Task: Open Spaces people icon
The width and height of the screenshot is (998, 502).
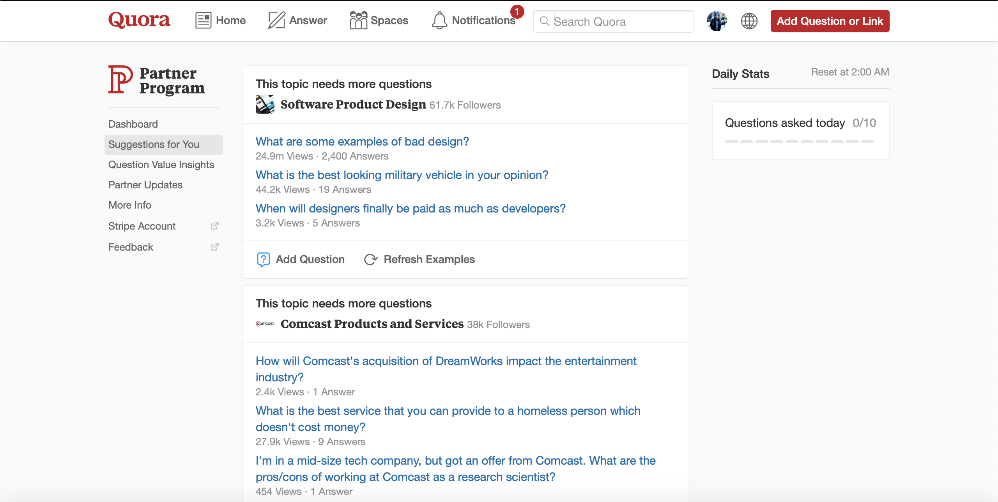Action: pos(358,20)
